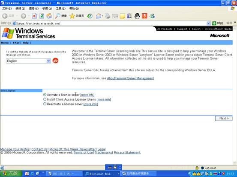Open All Products link in top banner

[x=165, y=29]
